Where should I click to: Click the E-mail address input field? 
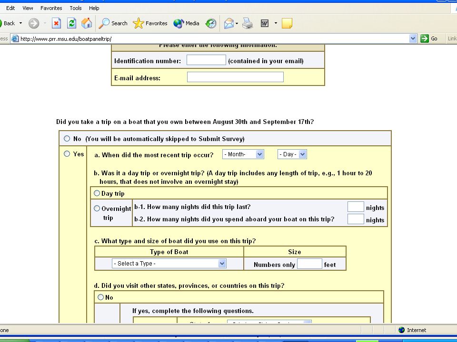(235, 77)
